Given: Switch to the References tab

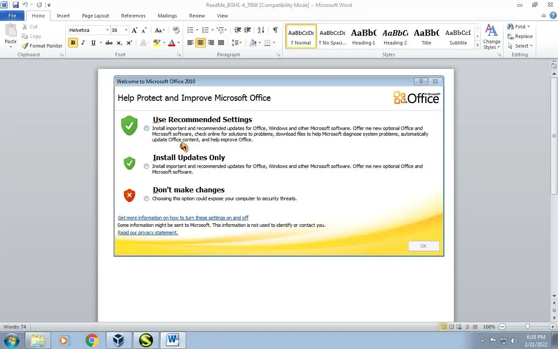Looking at the screenshot, I should (133, 16).
